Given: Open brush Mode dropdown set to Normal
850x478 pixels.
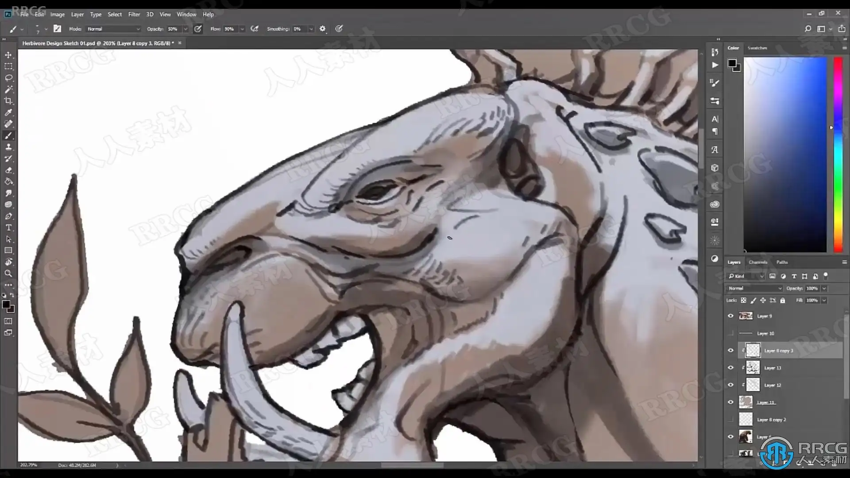Looking at the screenshot, I should click(x=113, y=29).
